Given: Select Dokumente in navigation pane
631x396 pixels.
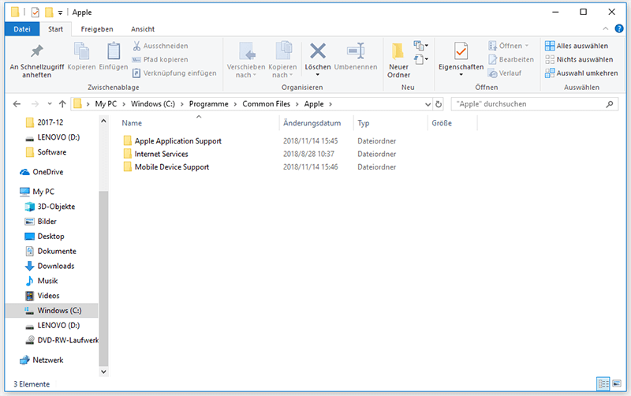Looking at the screenshot, I should point(50,251).
